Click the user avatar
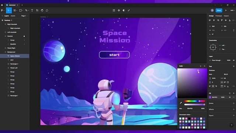 pos(212,10)
